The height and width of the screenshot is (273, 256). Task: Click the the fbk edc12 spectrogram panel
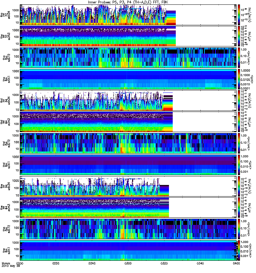coord(128,229)
